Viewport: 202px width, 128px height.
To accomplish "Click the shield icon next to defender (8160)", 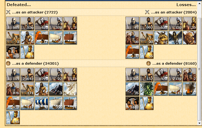I will pyautogui.click(x=149, y=63).
